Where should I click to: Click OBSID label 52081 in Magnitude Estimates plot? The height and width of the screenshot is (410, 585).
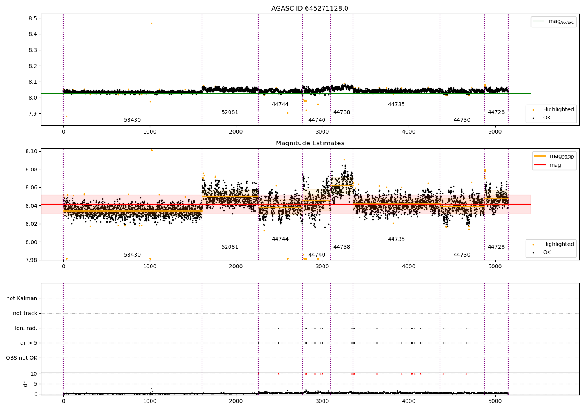(230, 247)
